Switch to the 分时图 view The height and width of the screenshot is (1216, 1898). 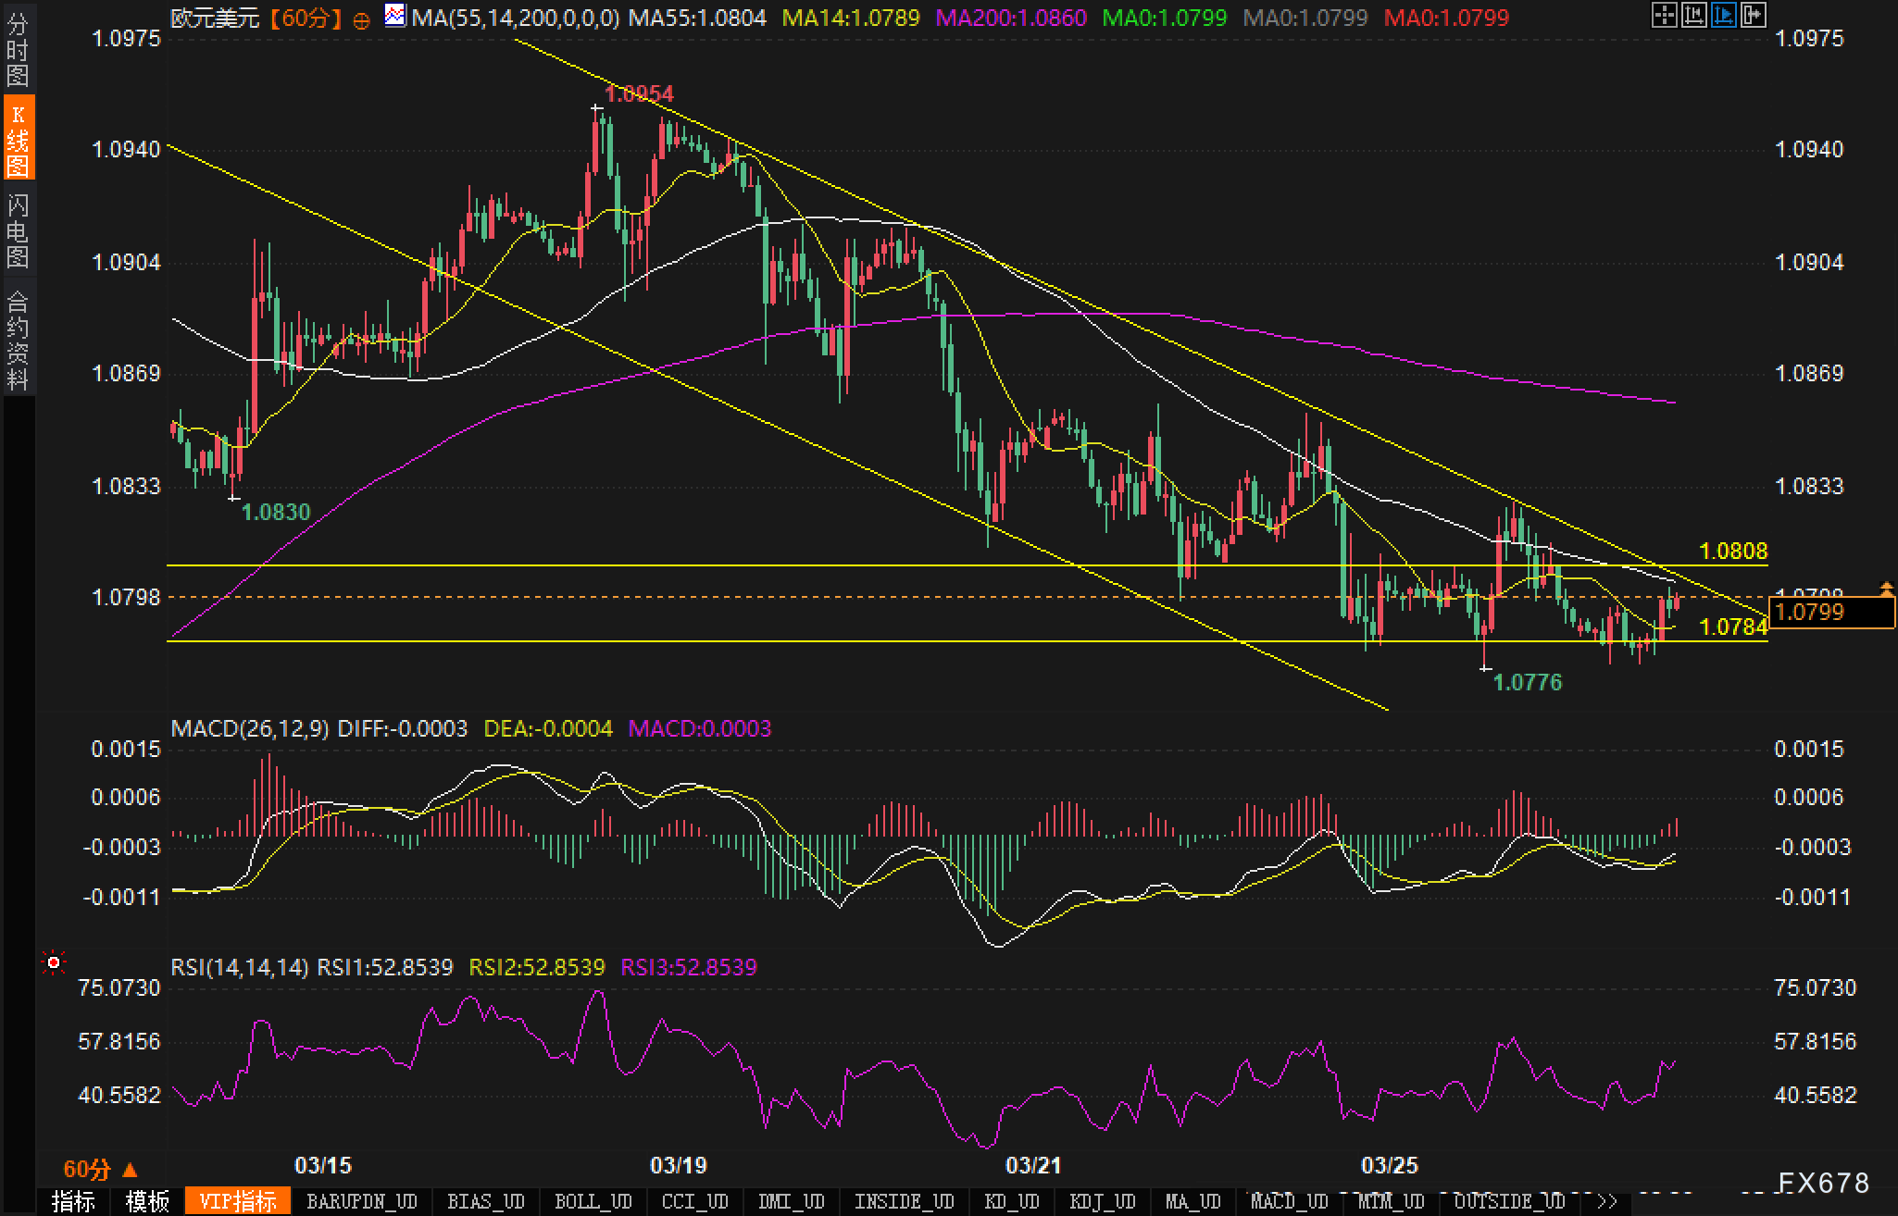(18, 50)
